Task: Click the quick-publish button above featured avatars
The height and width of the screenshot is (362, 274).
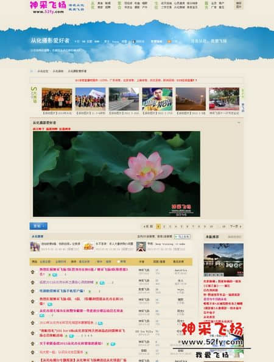Action: [x=183, y=236]
